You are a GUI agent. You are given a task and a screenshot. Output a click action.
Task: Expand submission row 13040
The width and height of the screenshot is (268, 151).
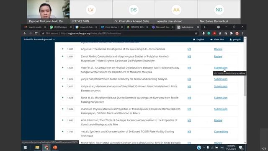click(63, 49)
